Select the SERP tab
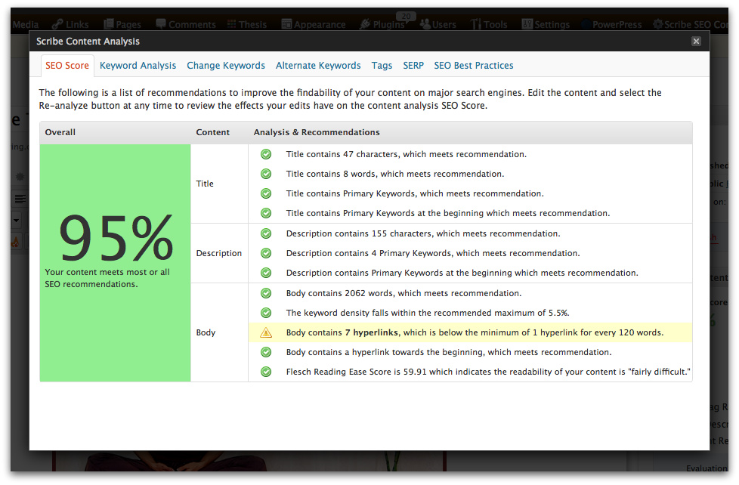The width and height of the screenshot is (739, 485). point(413,66)
